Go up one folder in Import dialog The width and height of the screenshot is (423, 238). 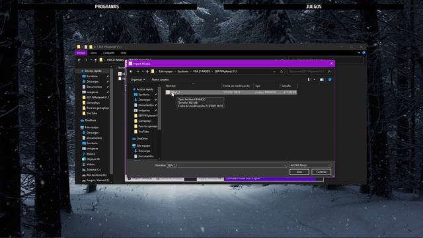(x=147, y=71)
